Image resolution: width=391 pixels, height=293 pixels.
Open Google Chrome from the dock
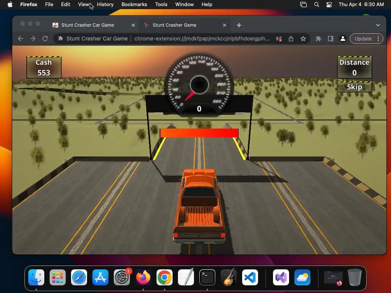pyautogui.click(x=164, y=277)
